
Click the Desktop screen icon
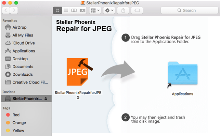(x=8, y=59)
